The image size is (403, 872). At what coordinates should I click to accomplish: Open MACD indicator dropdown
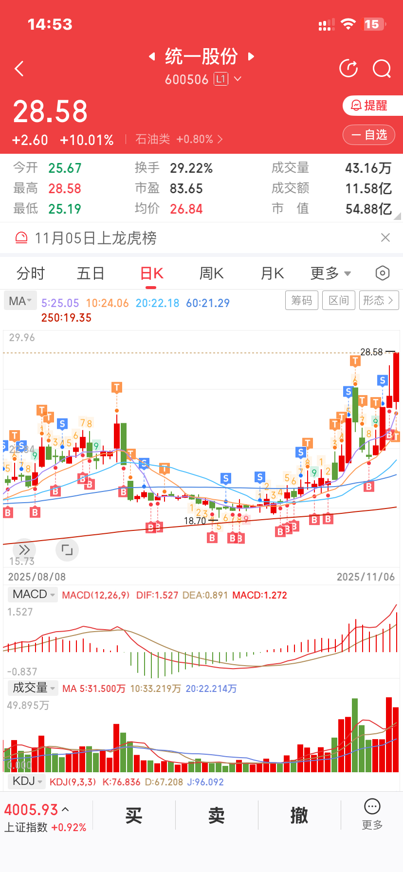[33, 595]
